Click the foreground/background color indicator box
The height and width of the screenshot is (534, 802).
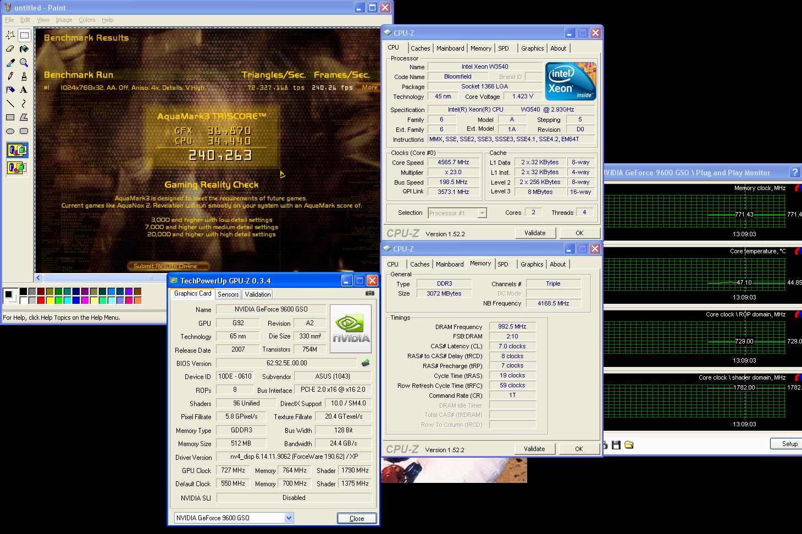tap(9, 296)
